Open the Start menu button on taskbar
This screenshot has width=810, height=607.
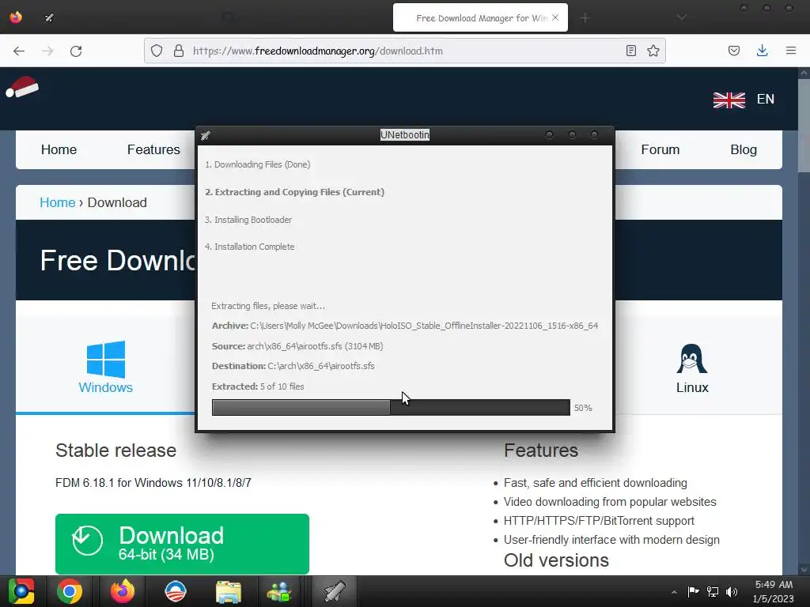click(x=21, y=591)
